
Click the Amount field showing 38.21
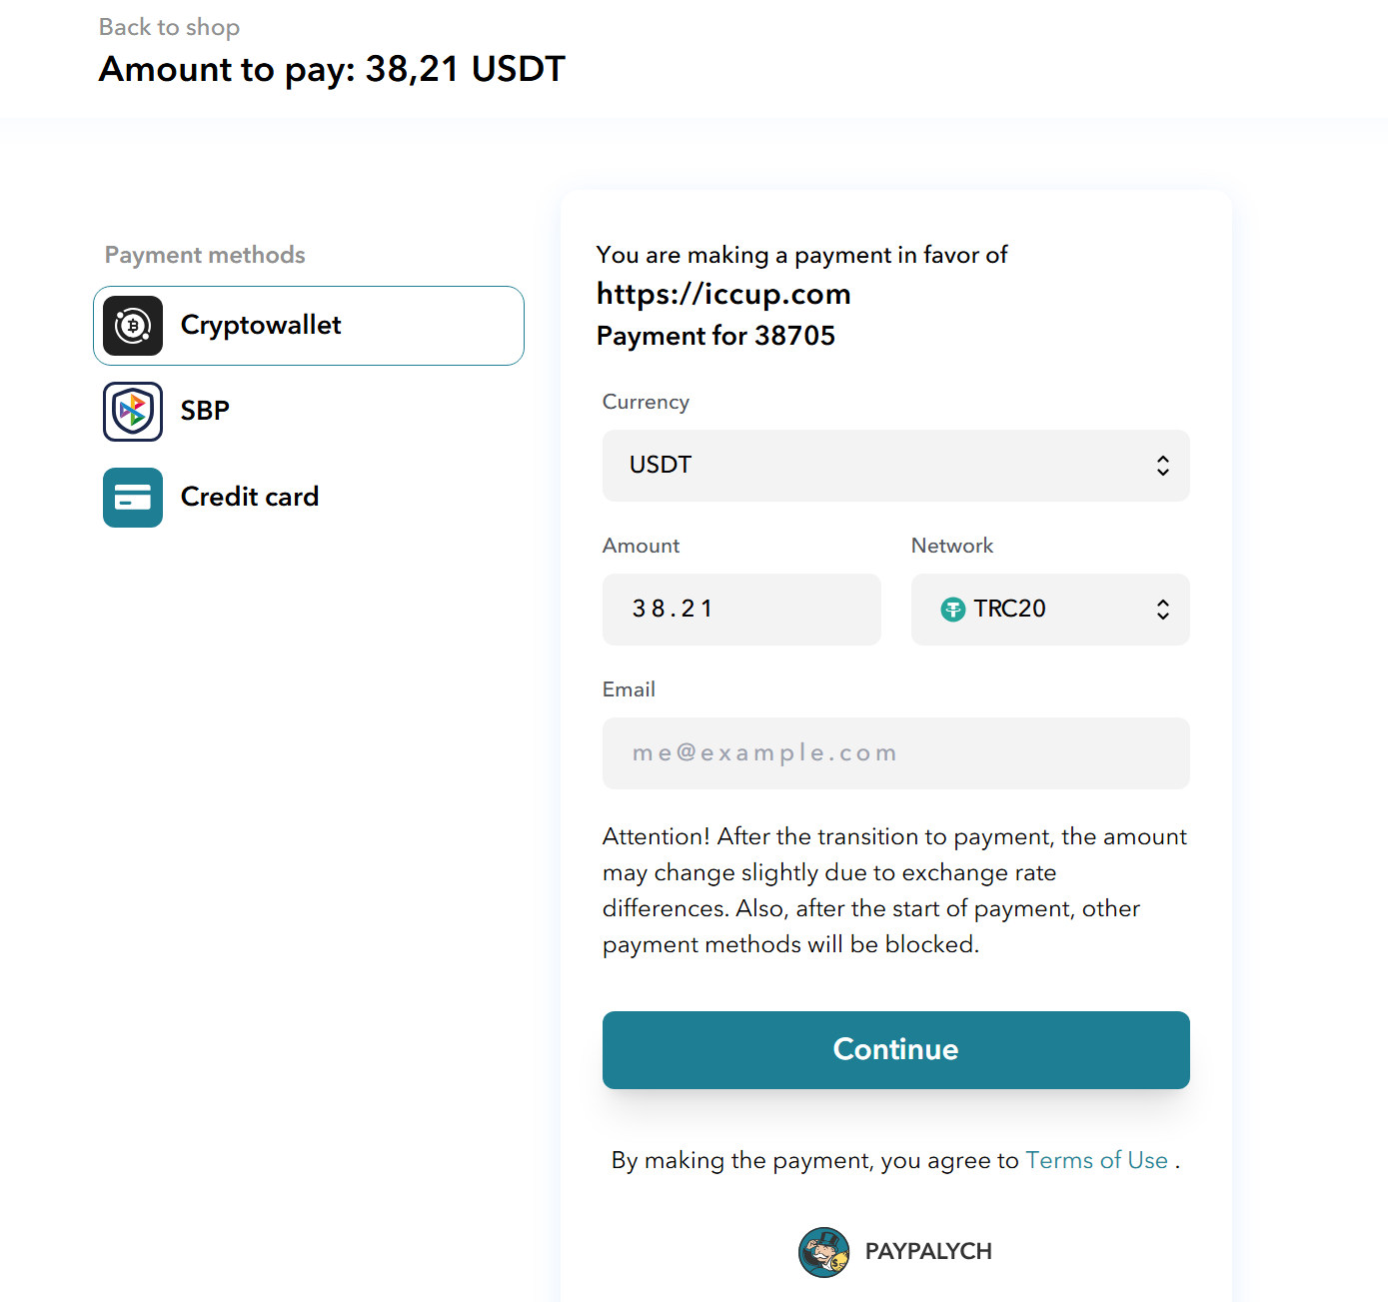click(741, 610)
